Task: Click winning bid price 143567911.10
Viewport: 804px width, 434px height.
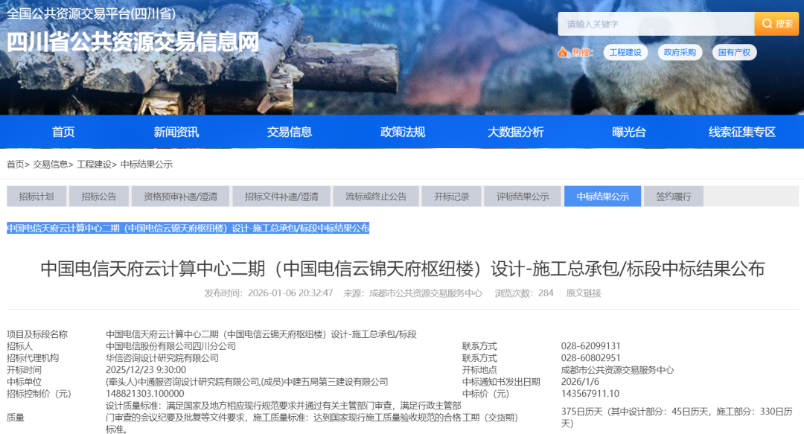Action: pyautogui.click(x=590, y=394)
